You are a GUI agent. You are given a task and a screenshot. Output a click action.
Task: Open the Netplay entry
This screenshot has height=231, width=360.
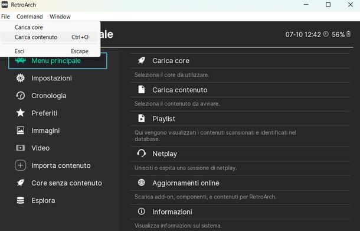pyautogui.click(x=240, y=154)
